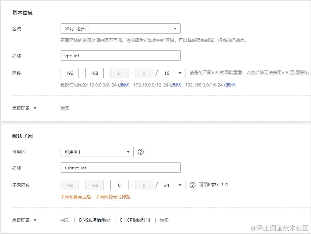Click the VPC 网段 disabled third octet field

point(119,73)
